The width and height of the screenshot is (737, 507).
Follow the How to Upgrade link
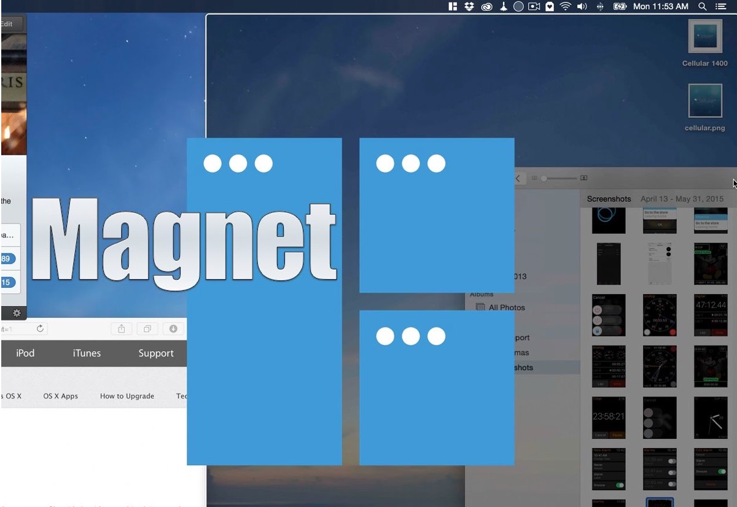127,396
